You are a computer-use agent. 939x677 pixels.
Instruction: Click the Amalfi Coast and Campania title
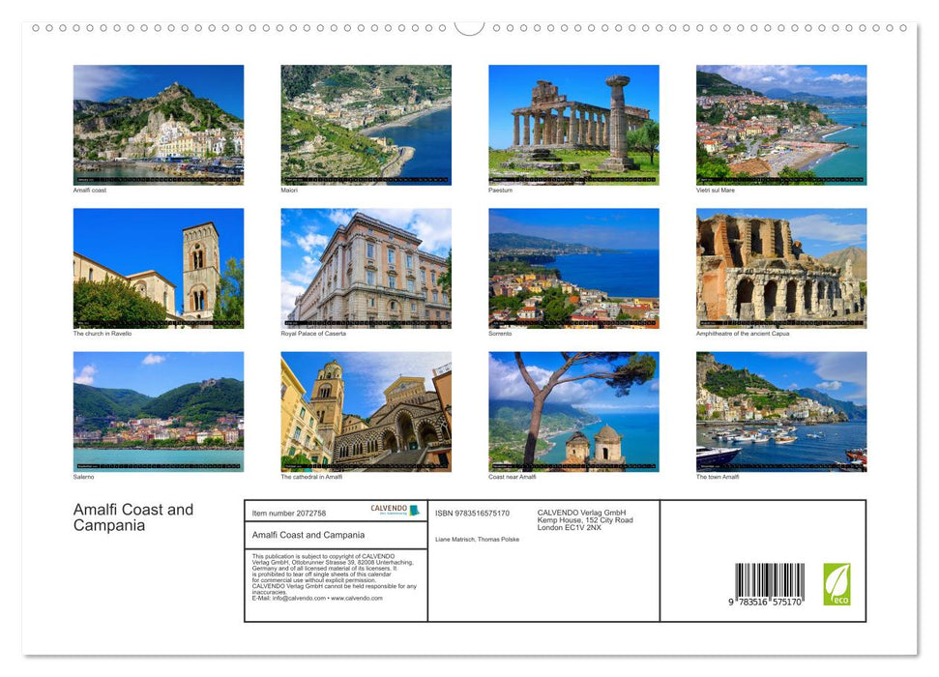(x=132, y=518)
